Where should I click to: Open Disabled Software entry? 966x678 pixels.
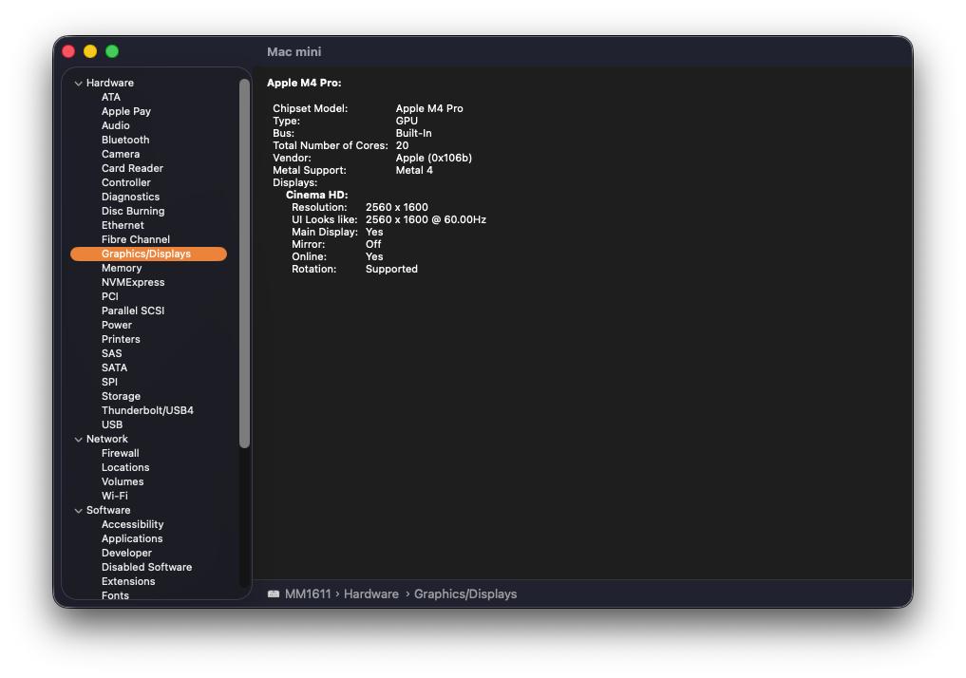(146, 567)
